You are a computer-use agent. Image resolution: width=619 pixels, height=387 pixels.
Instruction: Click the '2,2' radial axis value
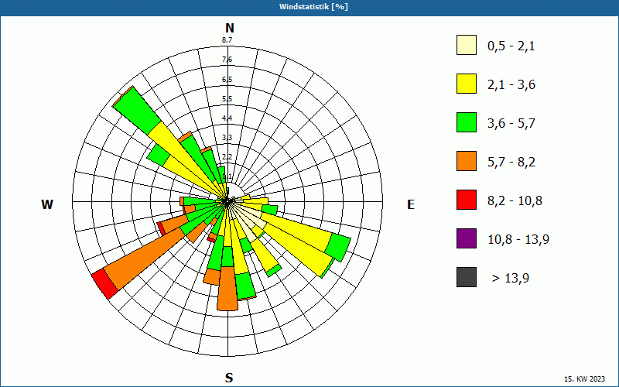227,157
